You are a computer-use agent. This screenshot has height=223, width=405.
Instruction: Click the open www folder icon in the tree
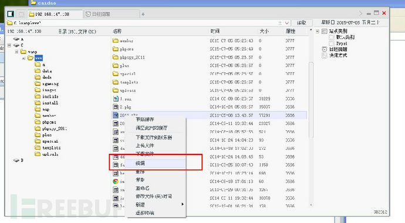click(x=31, y=58)
